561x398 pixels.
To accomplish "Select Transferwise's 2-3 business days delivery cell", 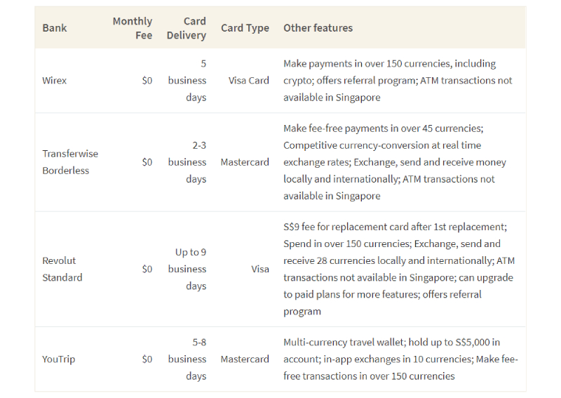I will [187, 162].
